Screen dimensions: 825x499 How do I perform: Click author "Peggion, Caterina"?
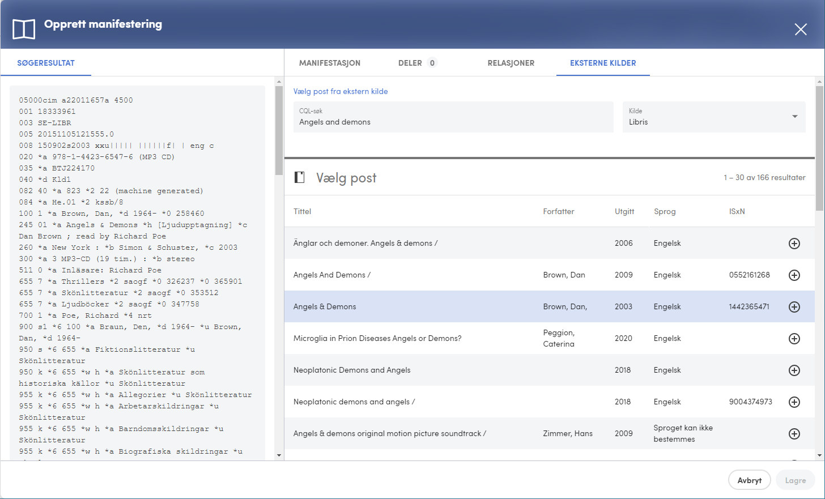[559, 338]
